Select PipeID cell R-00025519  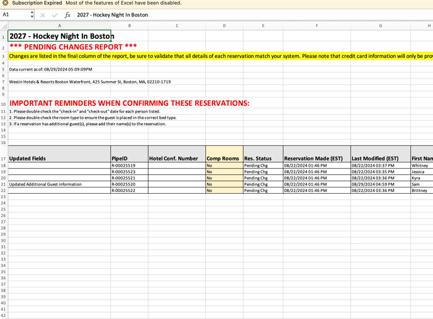tap(130, 165)
